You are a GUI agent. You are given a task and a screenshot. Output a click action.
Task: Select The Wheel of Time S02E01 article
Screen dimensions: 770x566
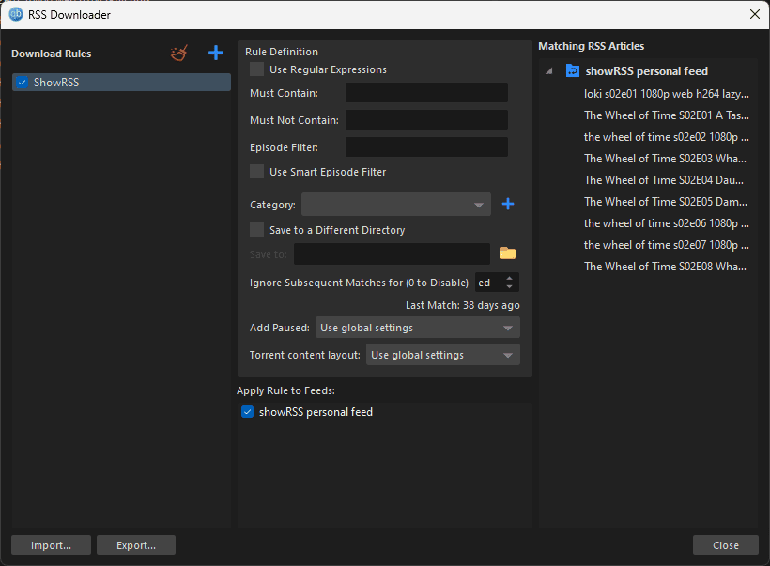tap(667, 115)
